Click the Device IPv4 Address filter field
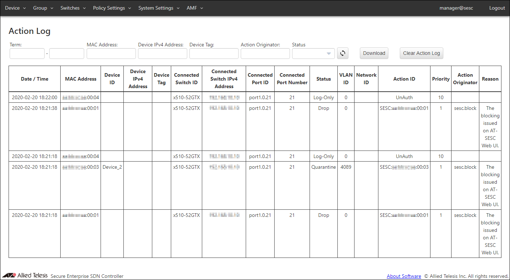 (163, 54)
